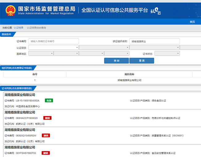Image resolution: width=201 pixels, height=157 pixels.
Task: Open certificate 06920Q15466R2M entry
Action: point(102,136)
